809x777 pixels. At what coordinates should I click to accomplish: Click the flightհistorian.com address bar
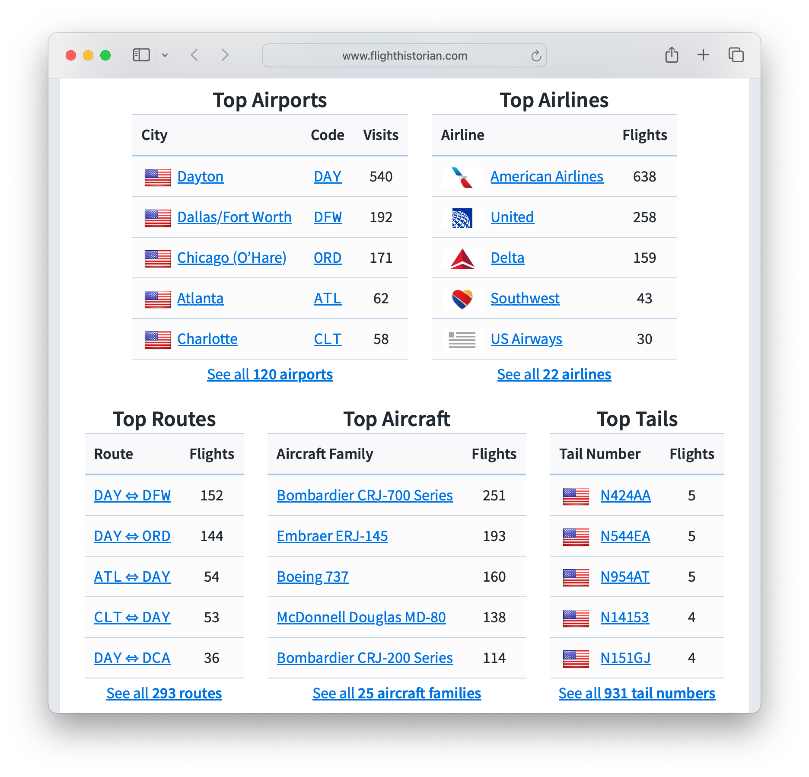(x=404, y=56)
